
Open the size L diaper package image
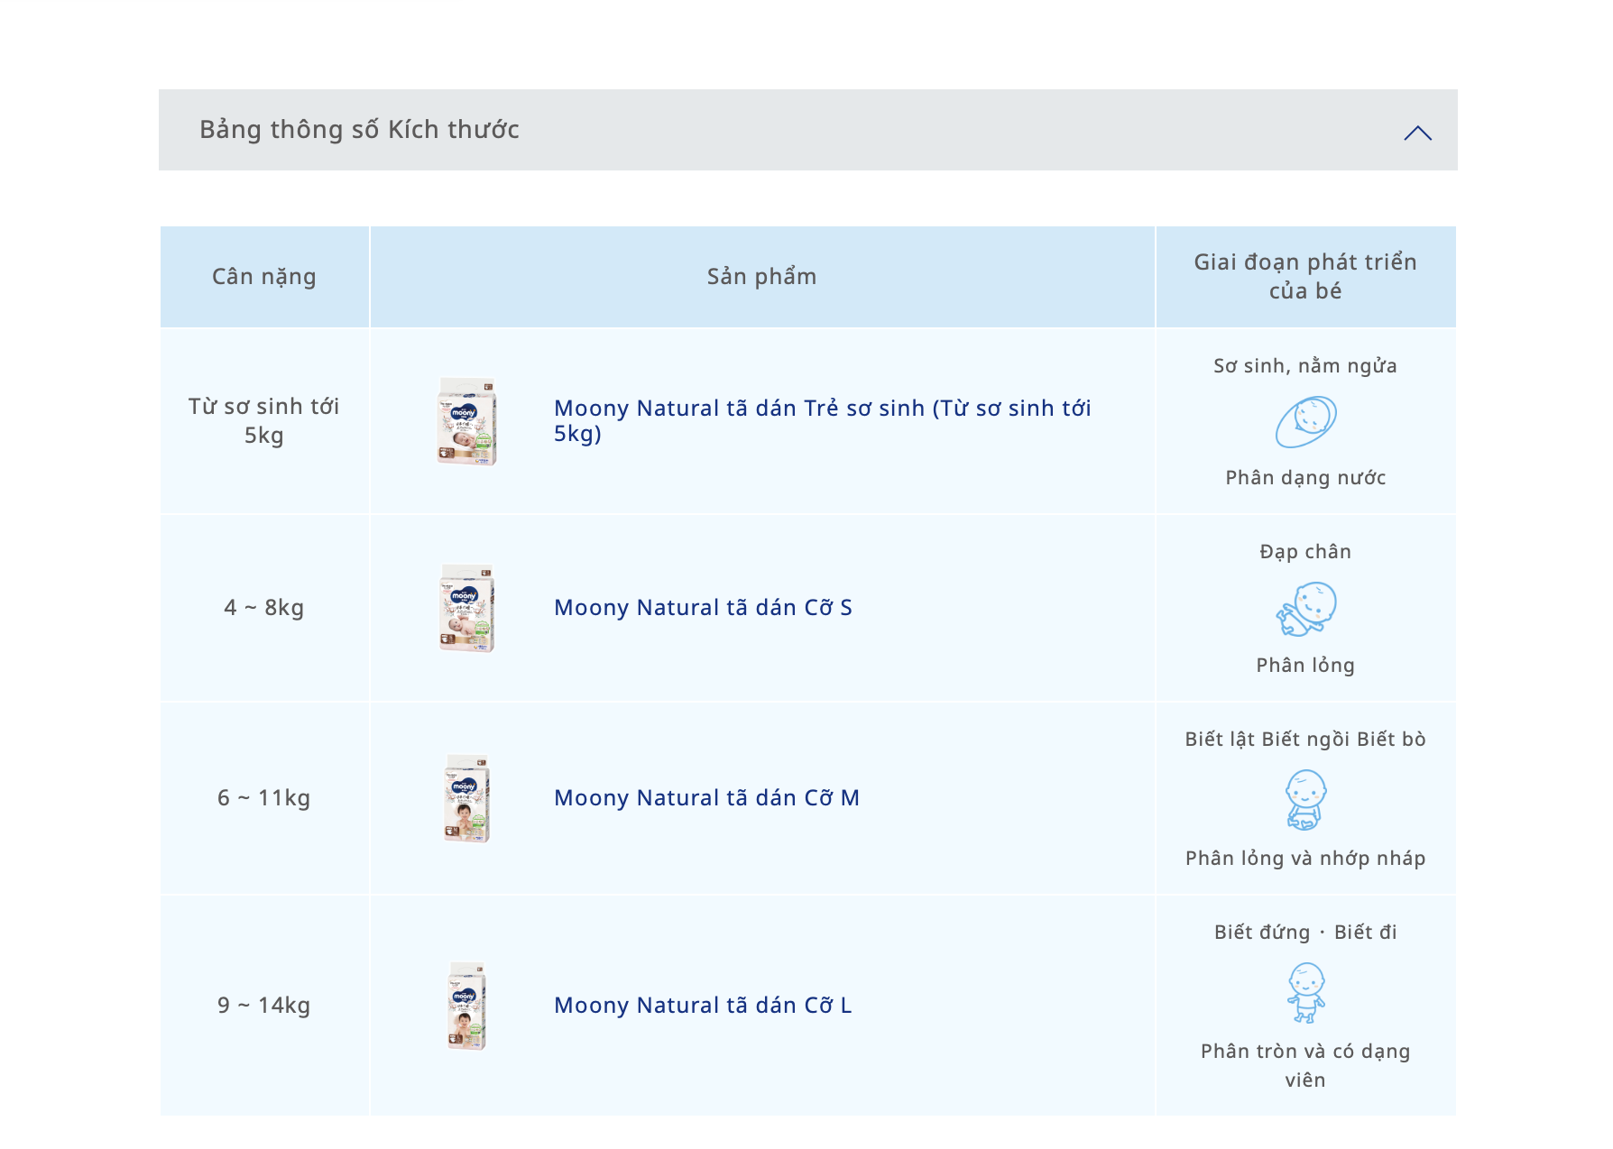[466, 1006]
